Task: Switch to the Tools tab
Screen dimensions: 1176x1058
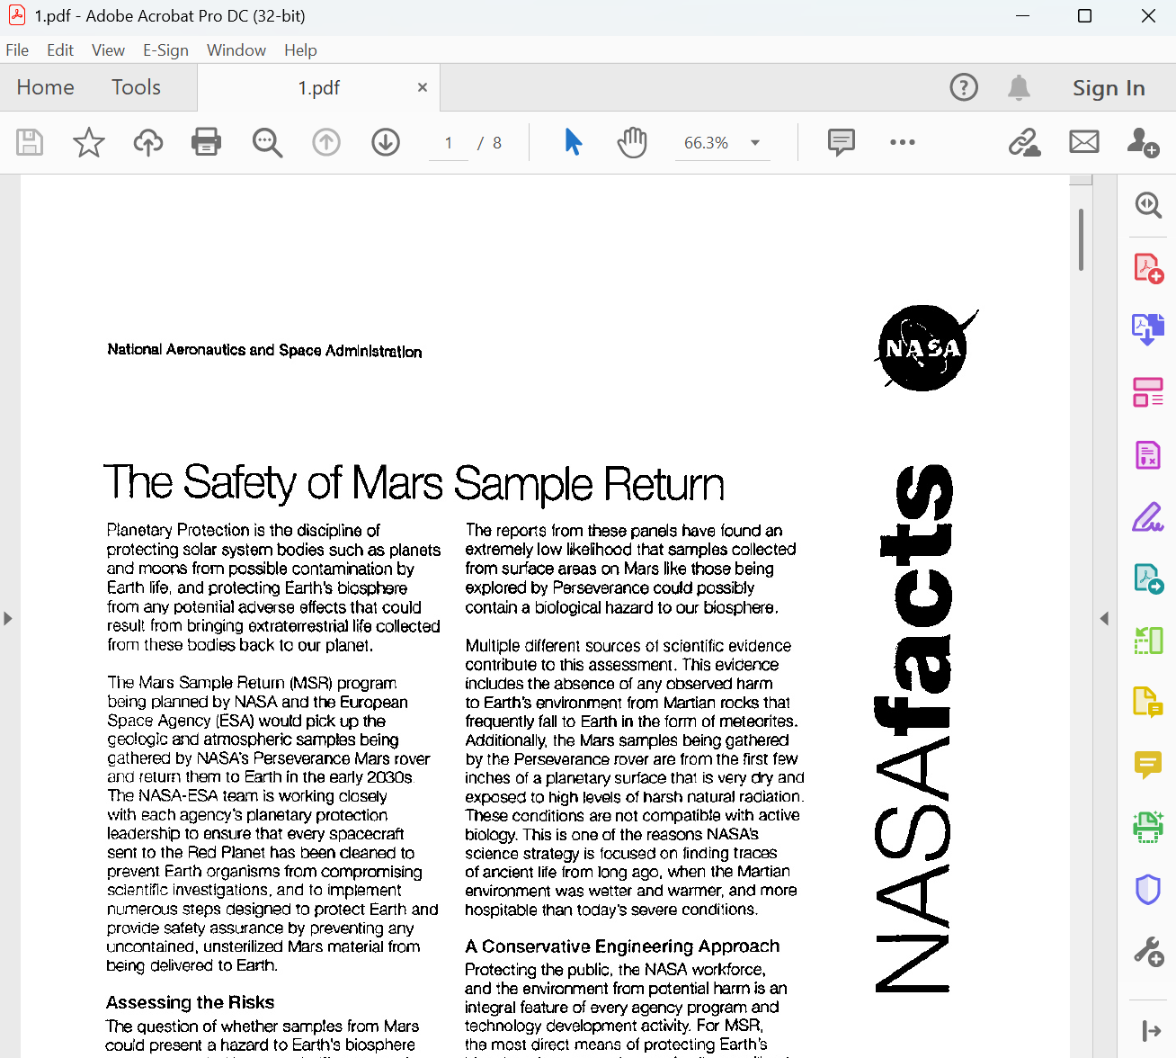Action: click(135, 87)
